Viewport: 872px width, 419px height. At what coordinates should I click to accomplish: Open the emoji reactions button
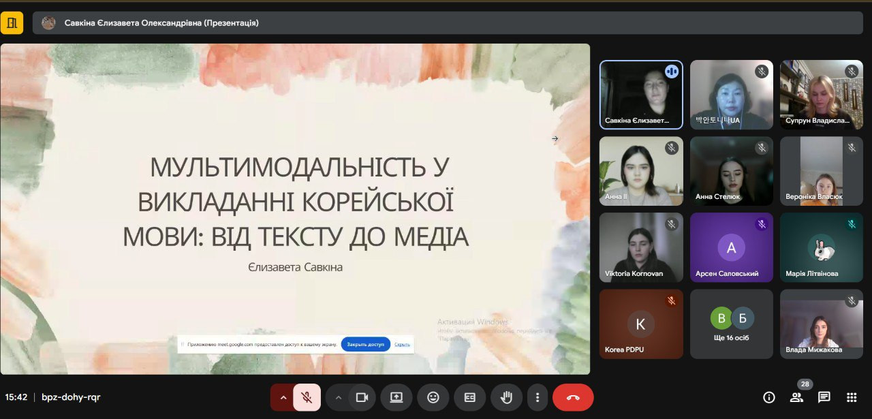click(433, 397)
